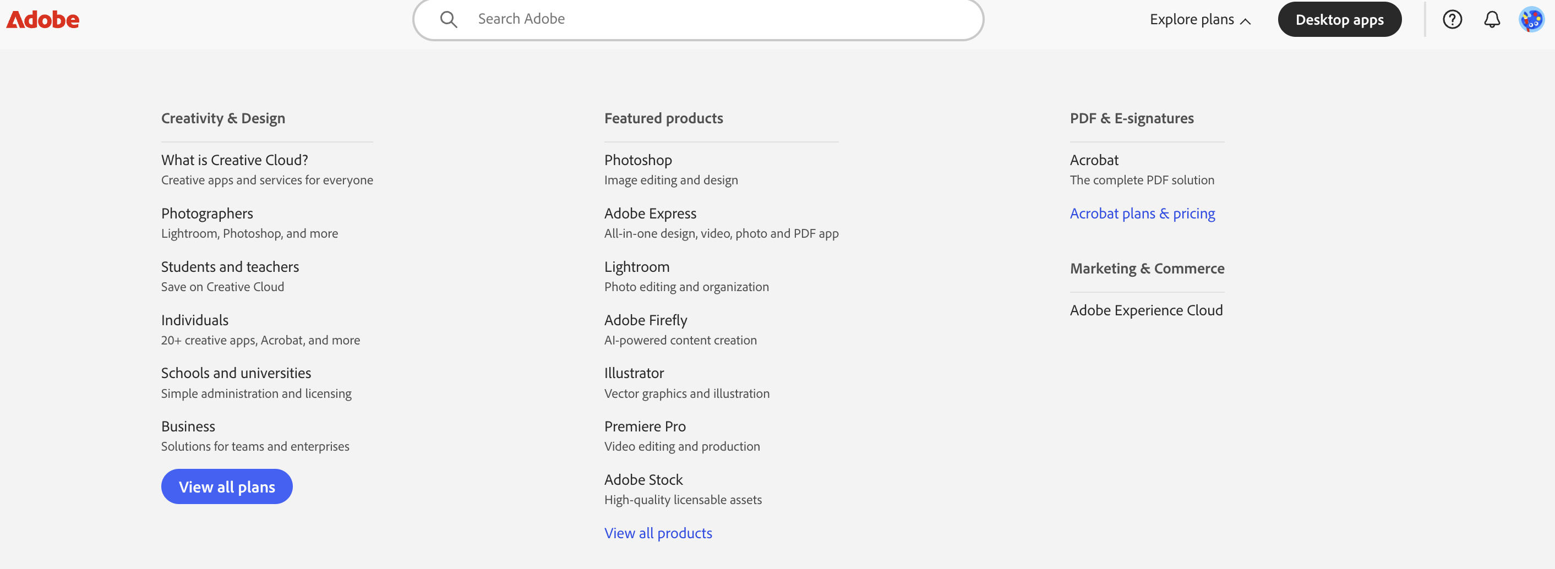Click the search magnifier icon
This screenshot has width=1555, height=569.
(448, 19)
